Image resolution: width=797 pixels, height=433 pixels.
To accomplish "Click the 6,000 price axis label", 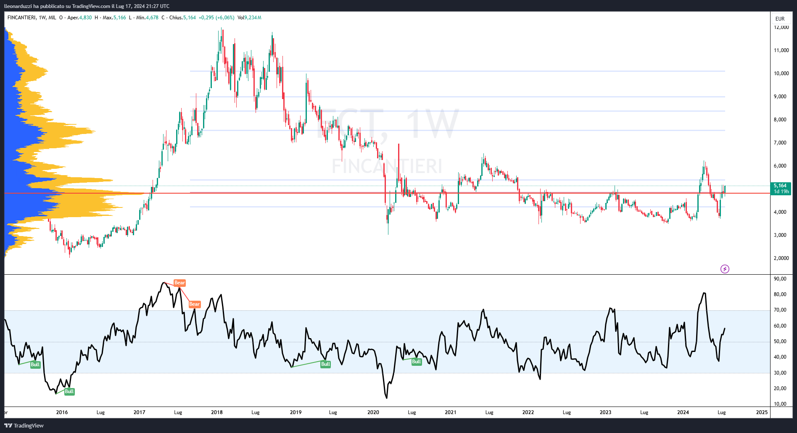I will tap(780, 166).
